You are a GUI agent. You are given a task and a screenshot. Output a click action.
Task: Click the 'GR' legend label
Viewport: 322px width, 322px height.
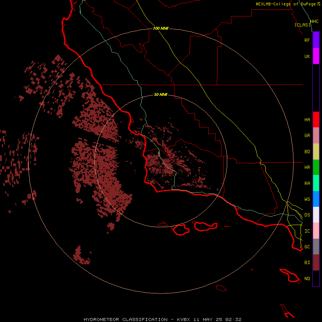click(307, 136)
